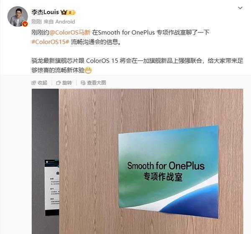Click the collapse icon beside 收起
251x234 pixels.
(33, 83)
